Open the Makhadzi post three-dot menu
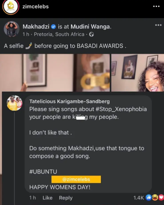 tap(158, 25)
